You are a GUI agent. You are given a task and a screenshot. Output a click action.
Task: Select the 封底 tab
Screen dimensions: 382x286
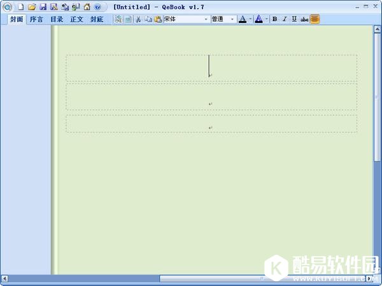click(96, 19)
